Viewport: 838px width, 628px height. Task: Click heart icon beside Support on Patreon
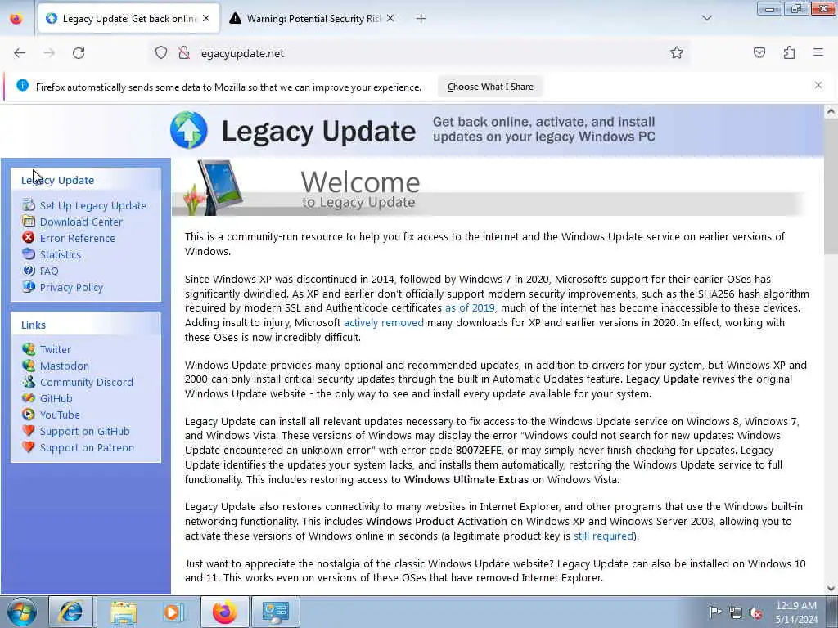[x=29, y=447]
